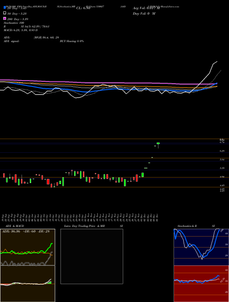
Task: Click the 'Stochastics & R' panel title
Action: tap(187, 226)
